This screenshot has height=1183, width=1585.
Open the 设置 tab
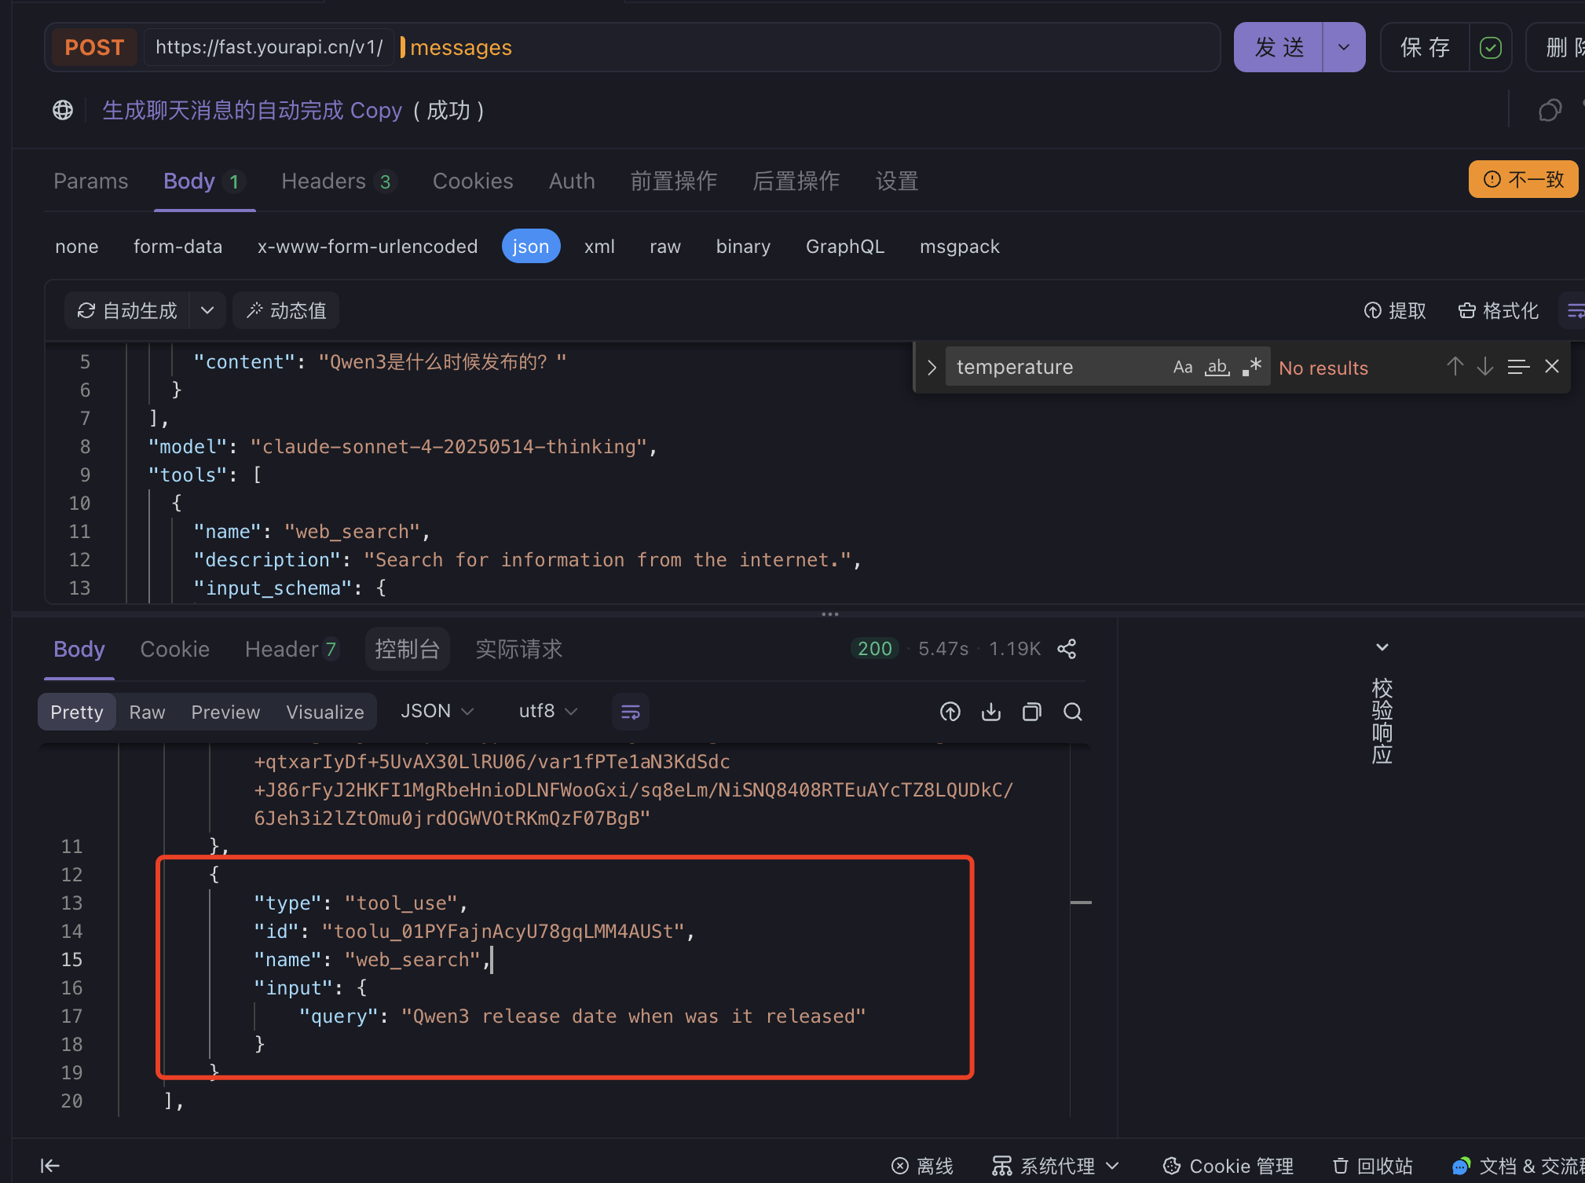tap(897, 181)
